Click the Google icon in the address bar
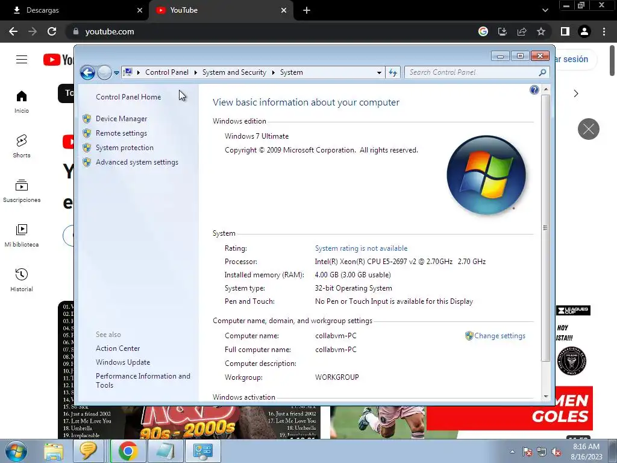 click(483, 31)
